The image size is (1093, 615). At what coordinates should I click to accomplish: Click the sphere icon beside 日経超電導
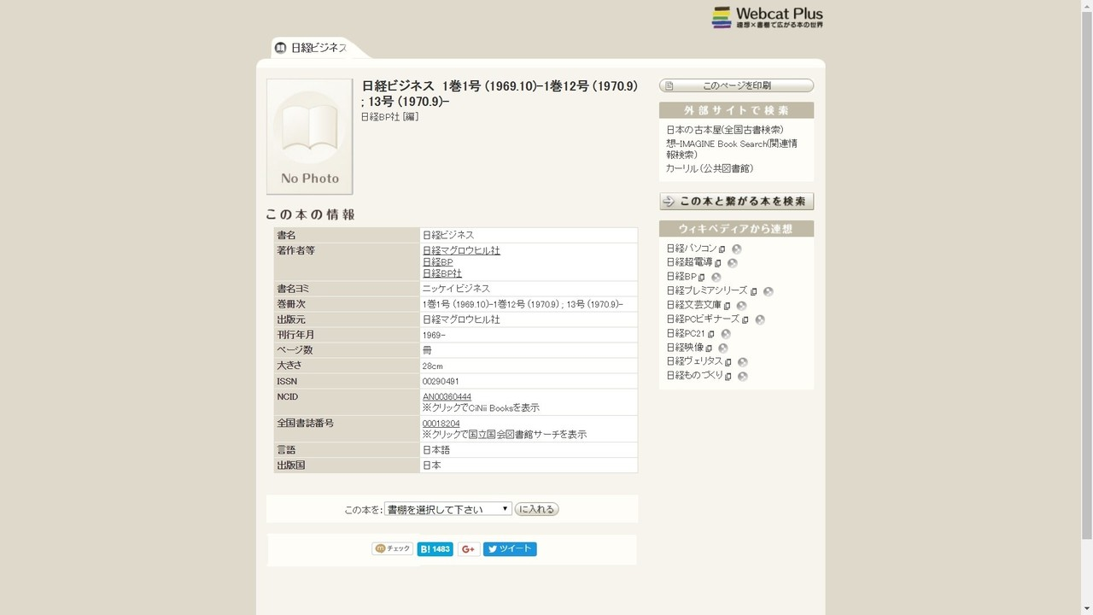click(732, 263)
